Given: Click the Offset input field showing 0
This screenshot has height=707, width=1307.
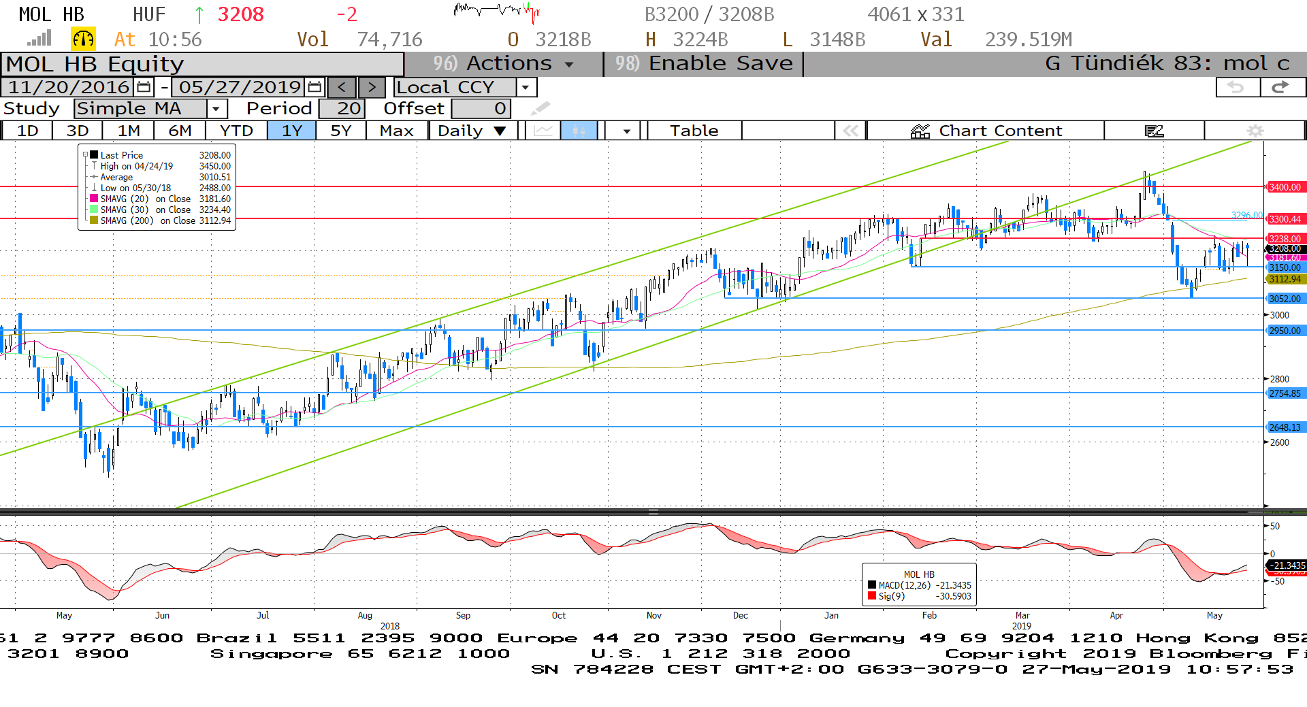Looking at the screenshot, I should [x=481, y=108].
